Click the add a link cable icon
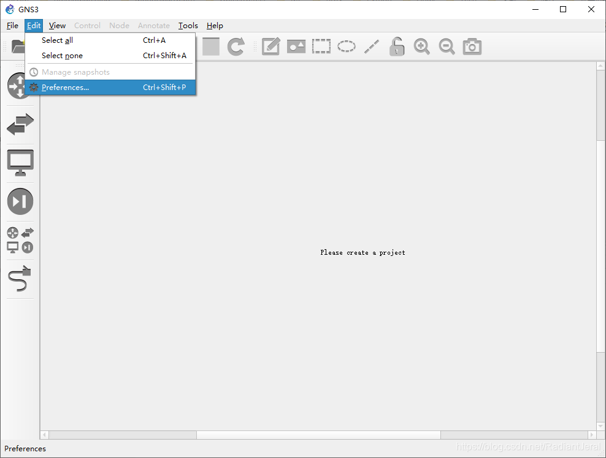 click(x=20, y=279)
